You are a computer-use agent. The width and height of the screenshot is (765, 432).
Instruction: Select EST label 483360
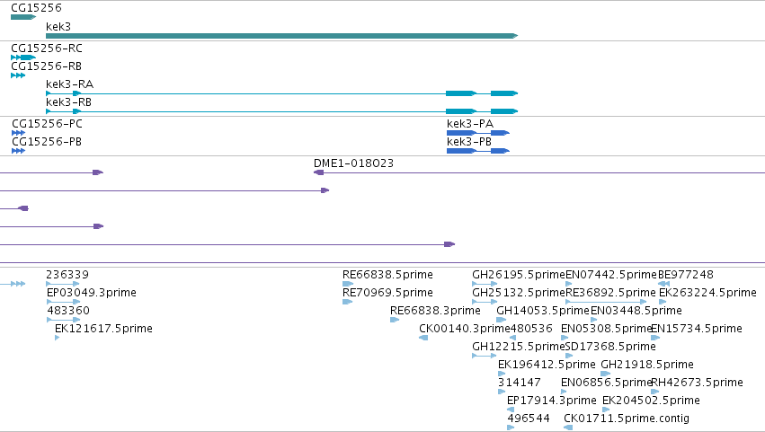68,311
